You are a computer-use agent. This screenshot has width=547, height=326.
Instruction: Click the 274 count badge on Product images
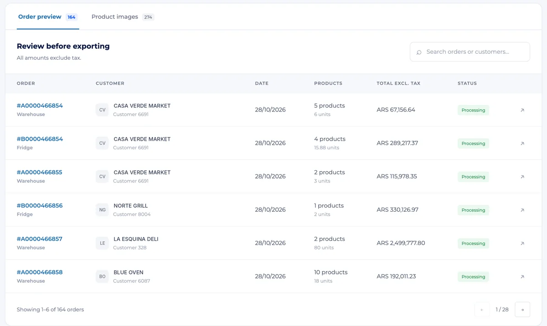click(148, 17)
